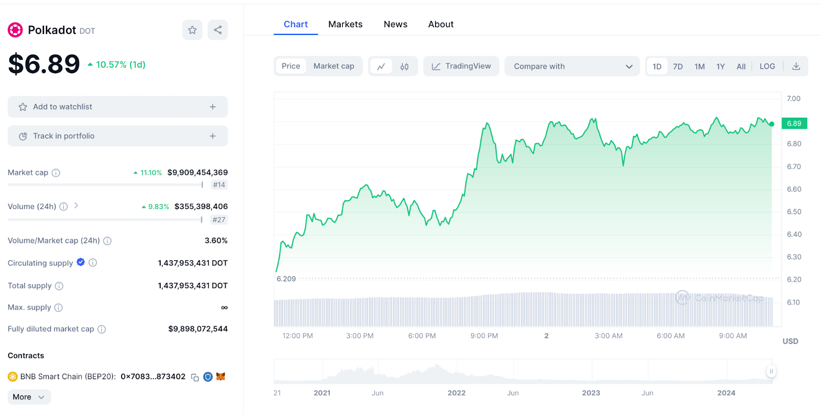Click pause handle on the history range chart
The height and width of the screenshot is (415, 821).
click(x=771, y=371)
